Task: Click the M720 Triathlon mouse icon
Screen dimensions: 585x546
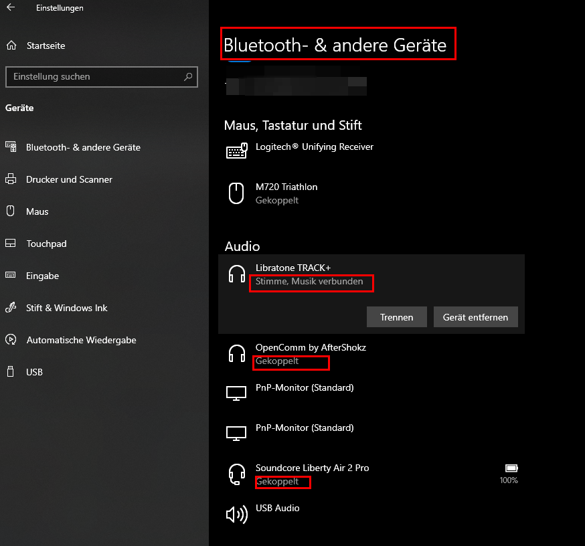Action: (x=236, y=193)
